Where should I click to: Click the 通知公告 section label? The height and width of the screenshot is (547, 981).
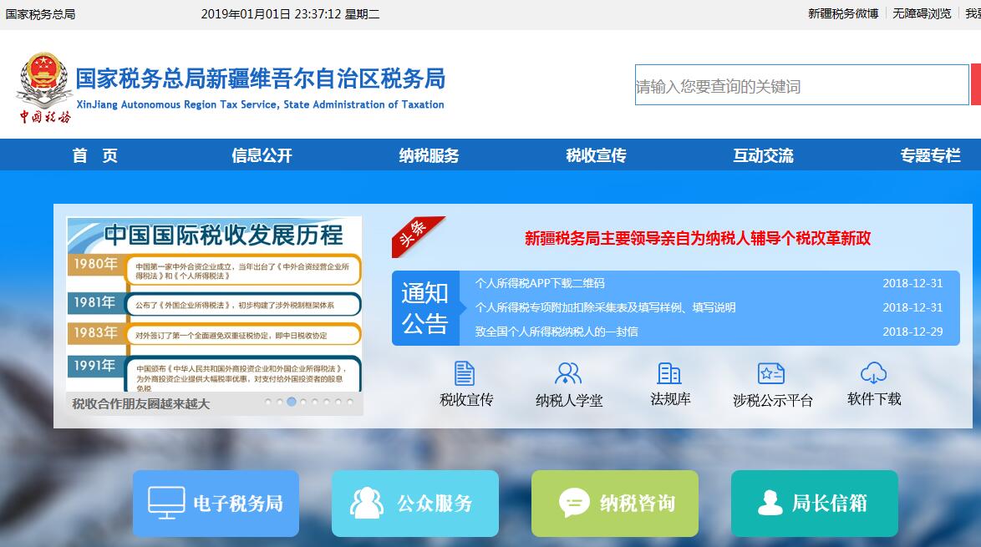pyautogui.click(x=425, y=308)
